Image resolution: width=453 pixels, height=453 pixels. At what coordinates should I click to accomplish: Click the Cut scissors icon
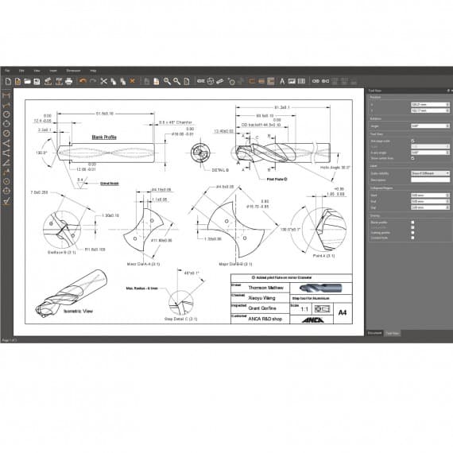[104, 82]
